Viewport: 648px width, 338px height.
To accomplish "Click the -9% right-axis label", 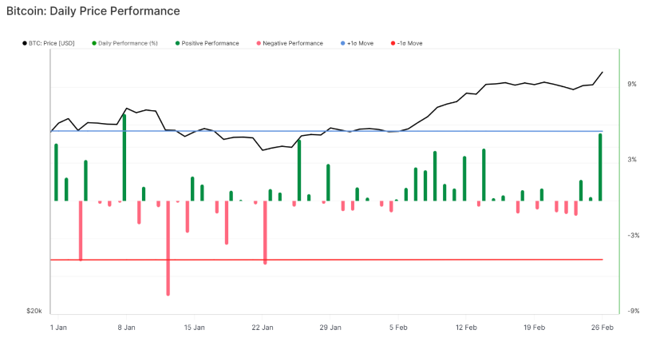I will click(x=633, y=311).
